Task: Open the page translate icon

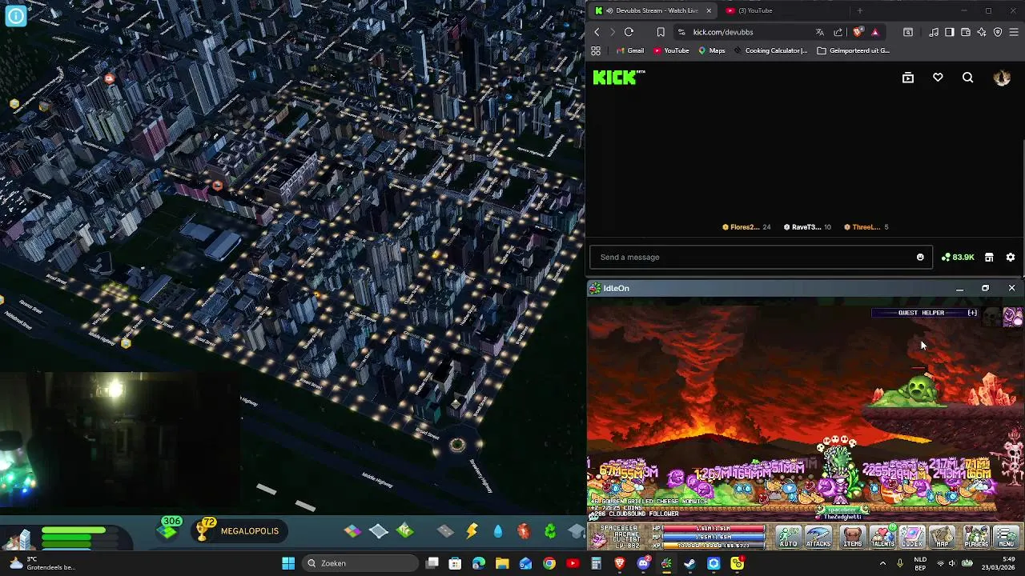Action: (820, 32)
